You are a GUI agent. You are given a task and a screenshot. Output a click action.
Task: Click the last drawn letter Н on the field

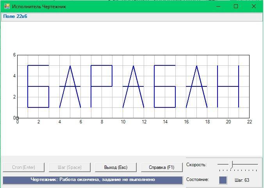(x=228, y=86)
